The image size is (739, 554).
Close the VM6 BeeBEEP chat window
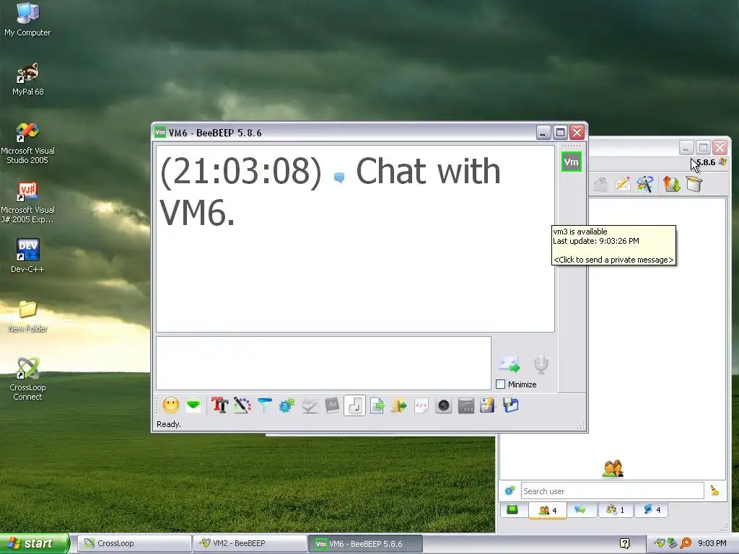coord(577,133)
